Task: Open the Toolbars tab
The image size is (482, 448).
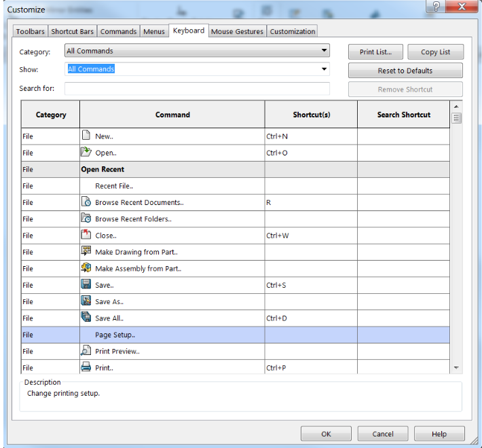Action: pos(31,31)
